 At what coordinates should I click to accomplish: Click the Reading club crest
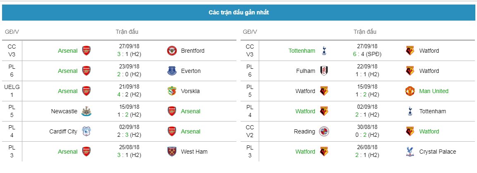tap(324, 131)
